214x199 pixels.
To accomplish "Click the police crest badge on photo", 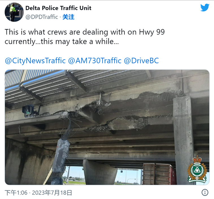I will [197, 169].
